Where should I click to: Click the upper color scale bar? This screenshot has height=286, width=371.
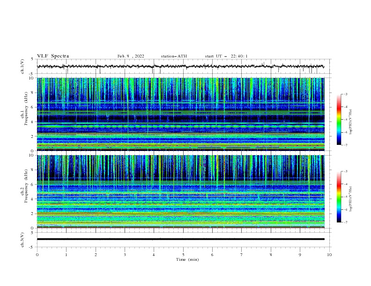(x=339, y=120)
